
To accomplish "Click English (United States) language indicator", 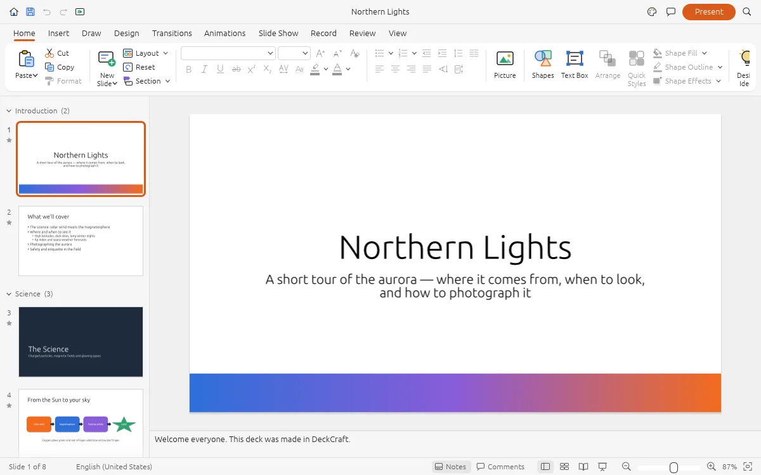I will [114, 467].
